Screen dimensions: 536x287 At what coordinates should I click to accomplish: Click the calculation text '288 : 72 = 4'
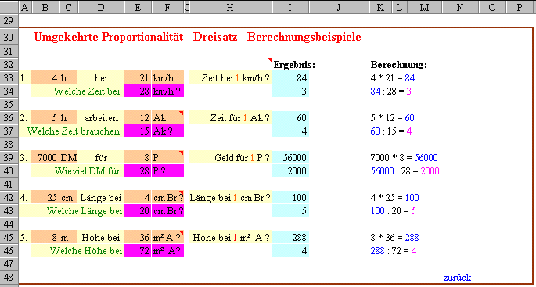(394, 251)
